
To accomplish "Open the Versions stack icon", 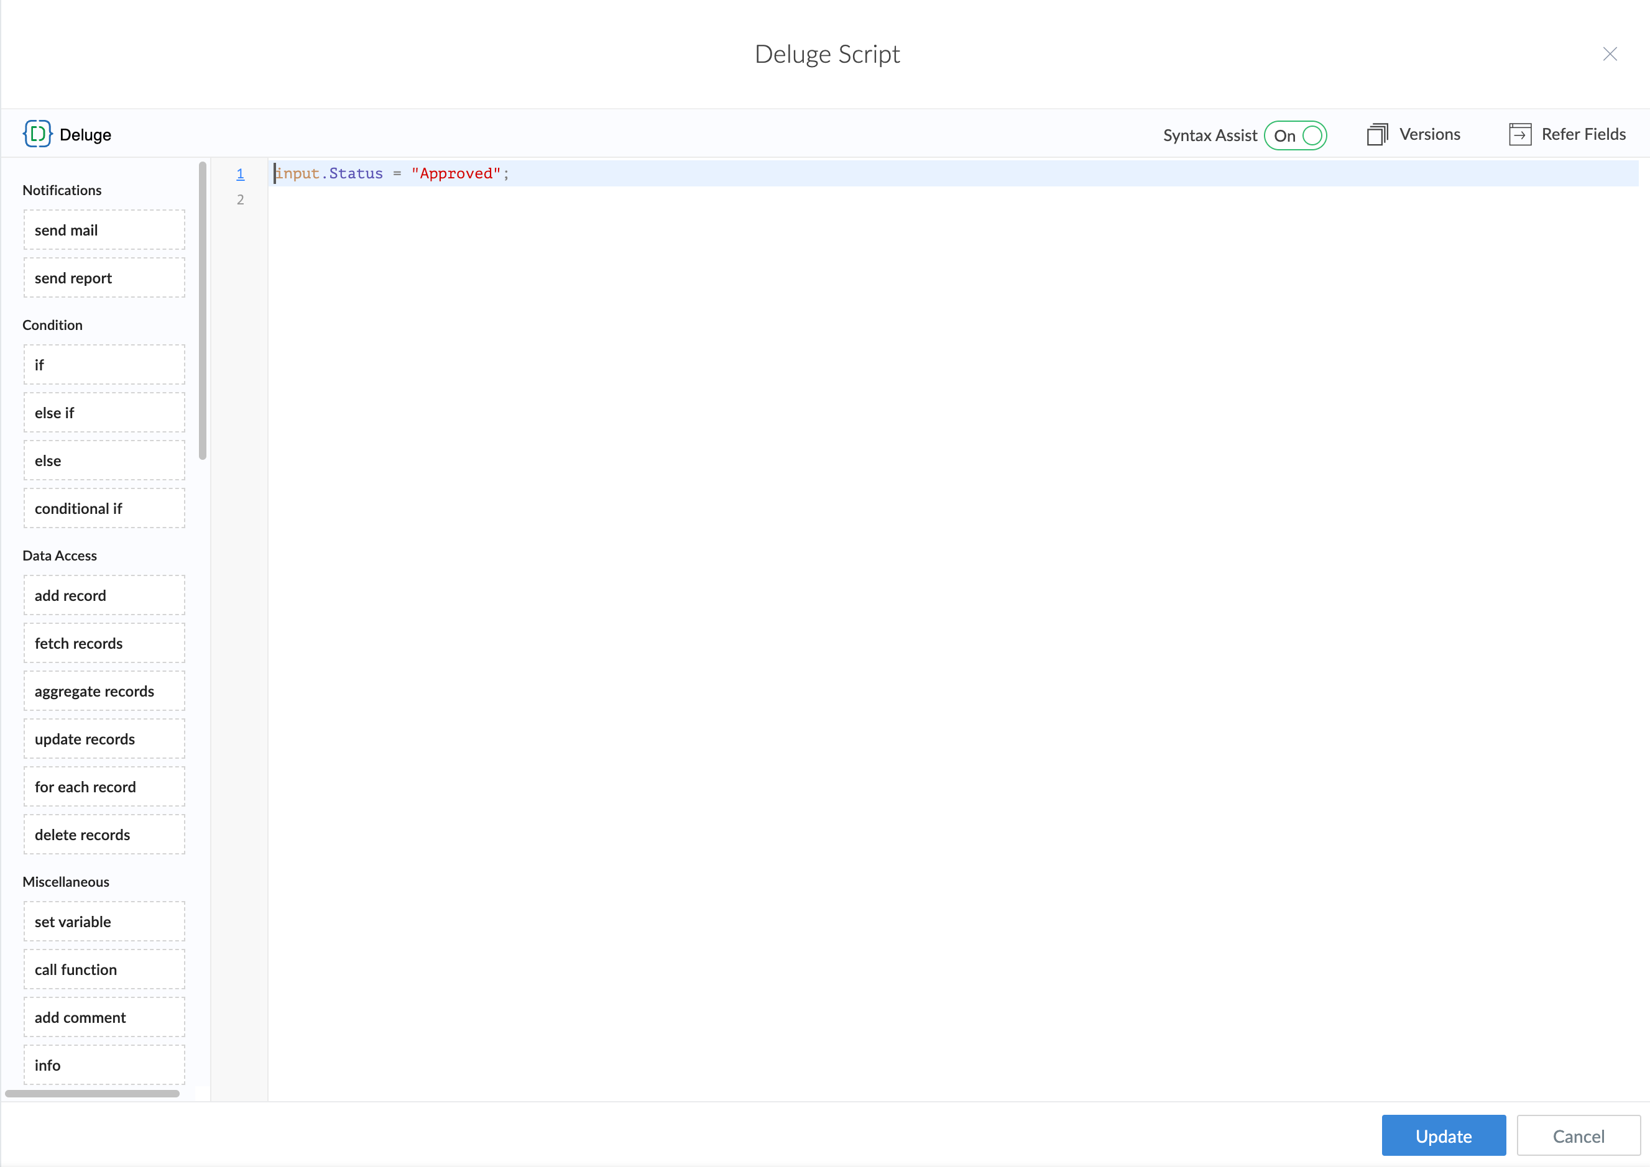I will coord(1376,134).
